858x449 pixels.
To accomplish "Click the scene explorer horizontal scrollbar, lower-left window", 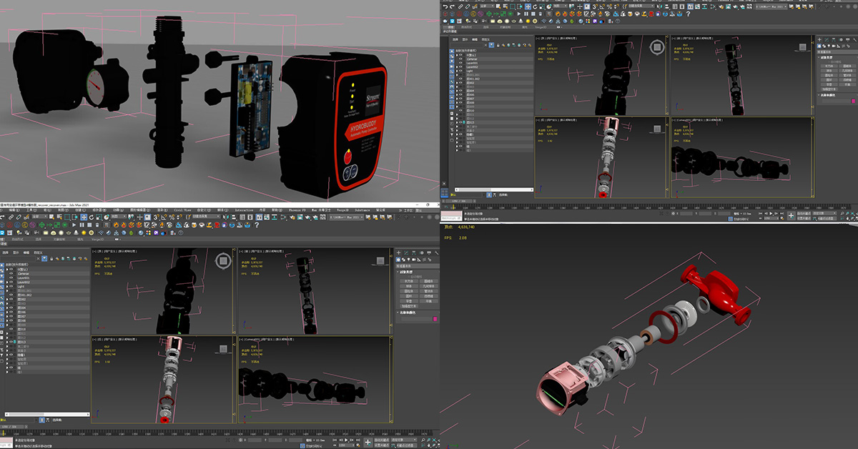I will pos(46,414).
